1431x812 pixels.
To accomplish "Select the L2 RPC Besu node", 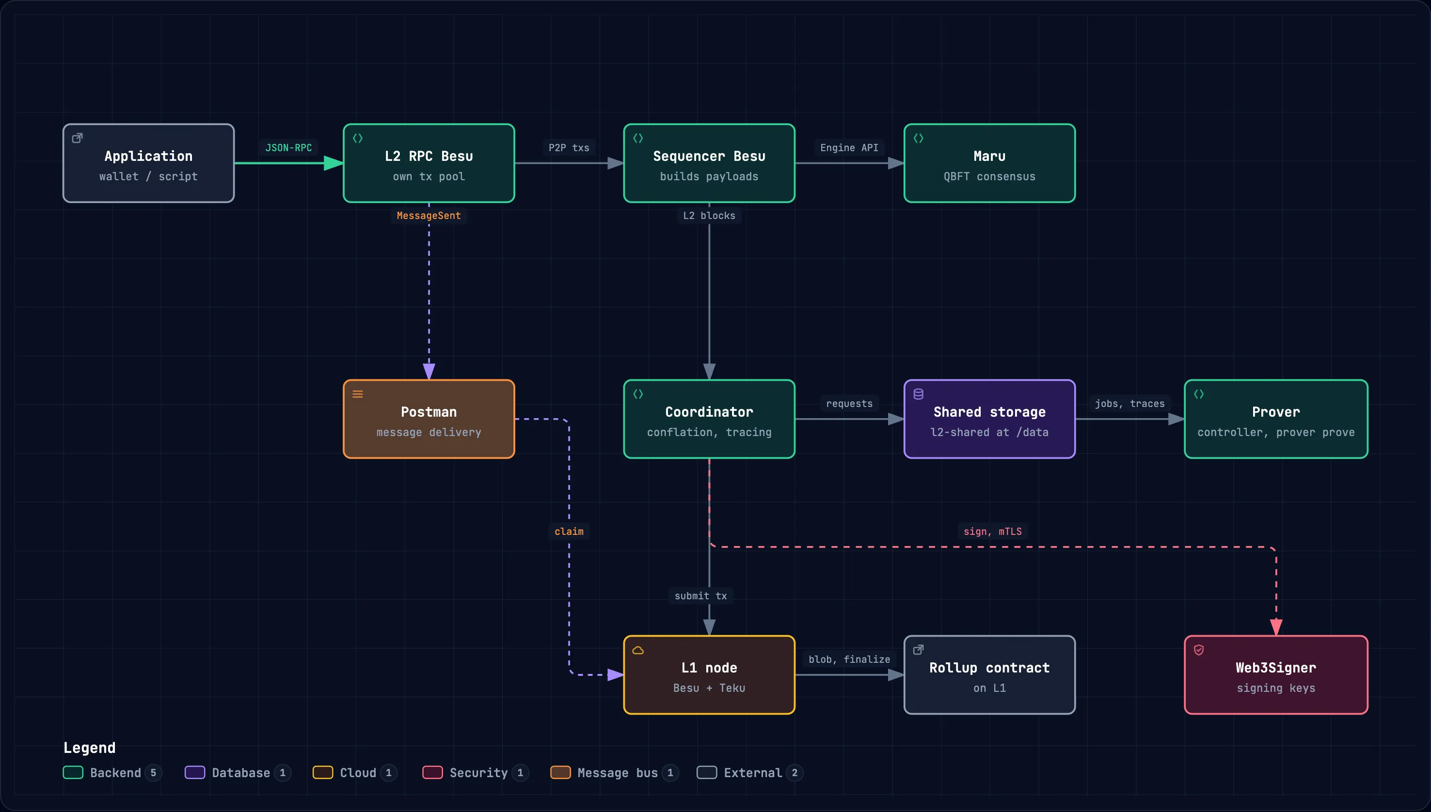I will click(x=429, y=163).
